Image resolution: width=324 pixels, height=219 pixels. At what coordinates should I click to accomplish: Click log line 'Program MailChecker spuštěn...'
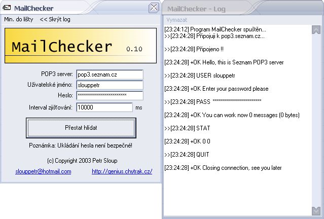tap(215, 29)
